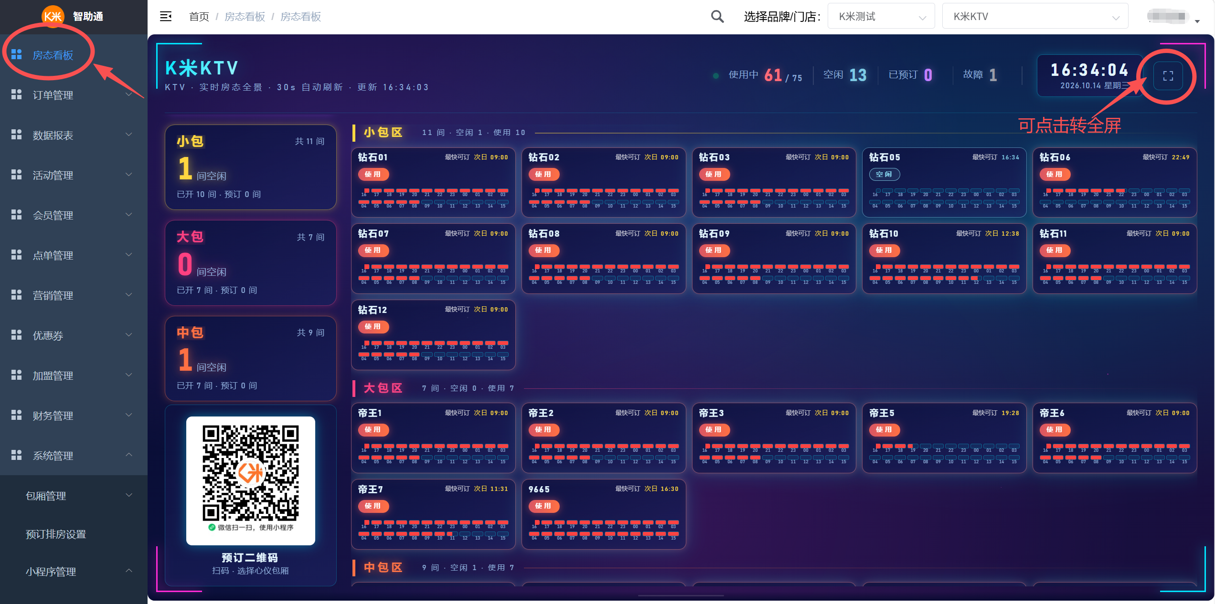Image resolution: width=1215 pixels, height=604 pixels.
Task: Click the 活动管理 sidebar icon
Action: (17, 175)
